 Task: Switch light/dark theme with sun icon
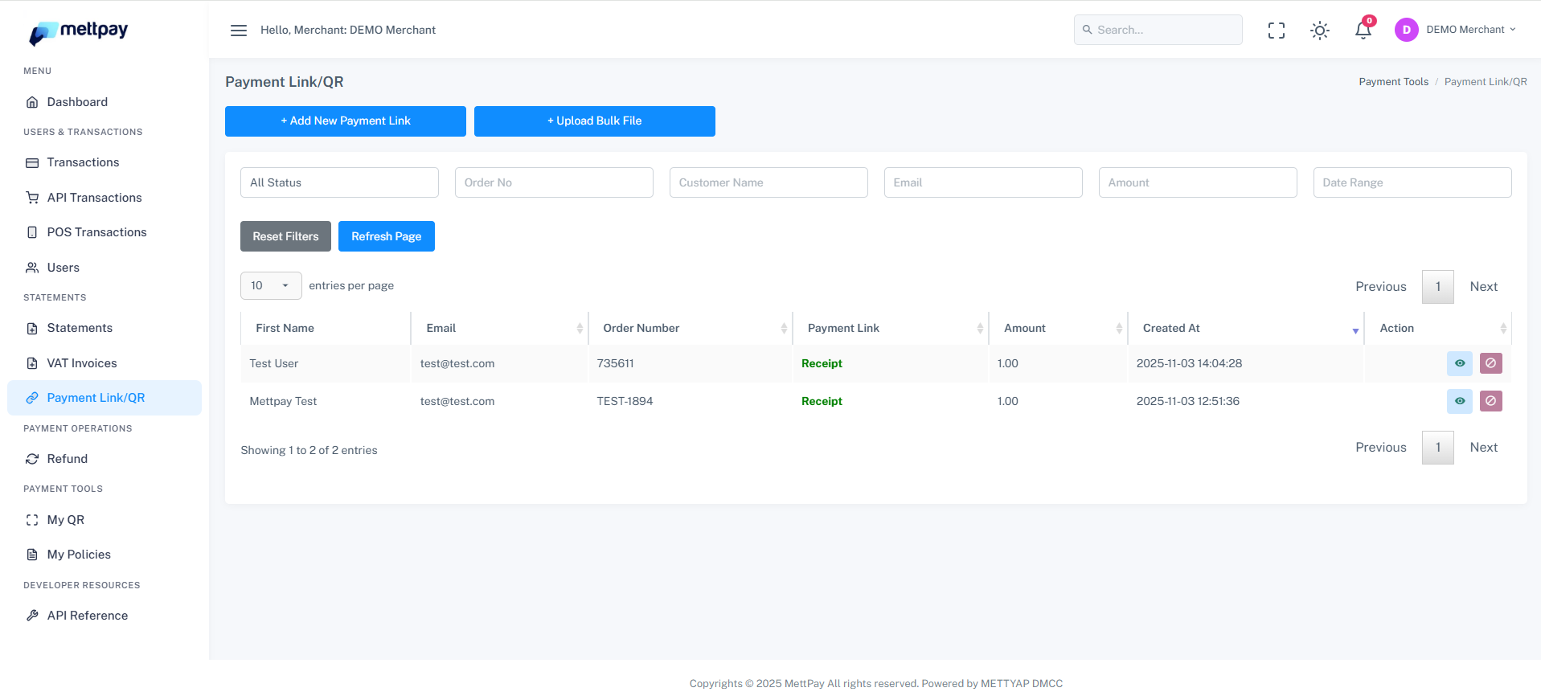click(x=1320, y=31)
